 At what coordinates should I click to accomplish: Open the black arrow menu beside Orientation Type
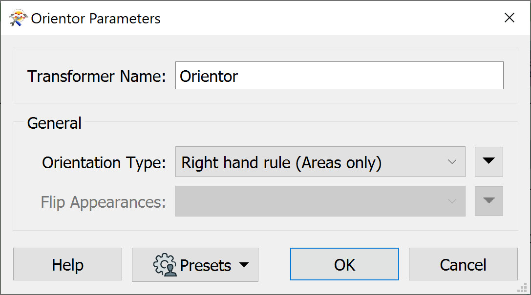489,161
